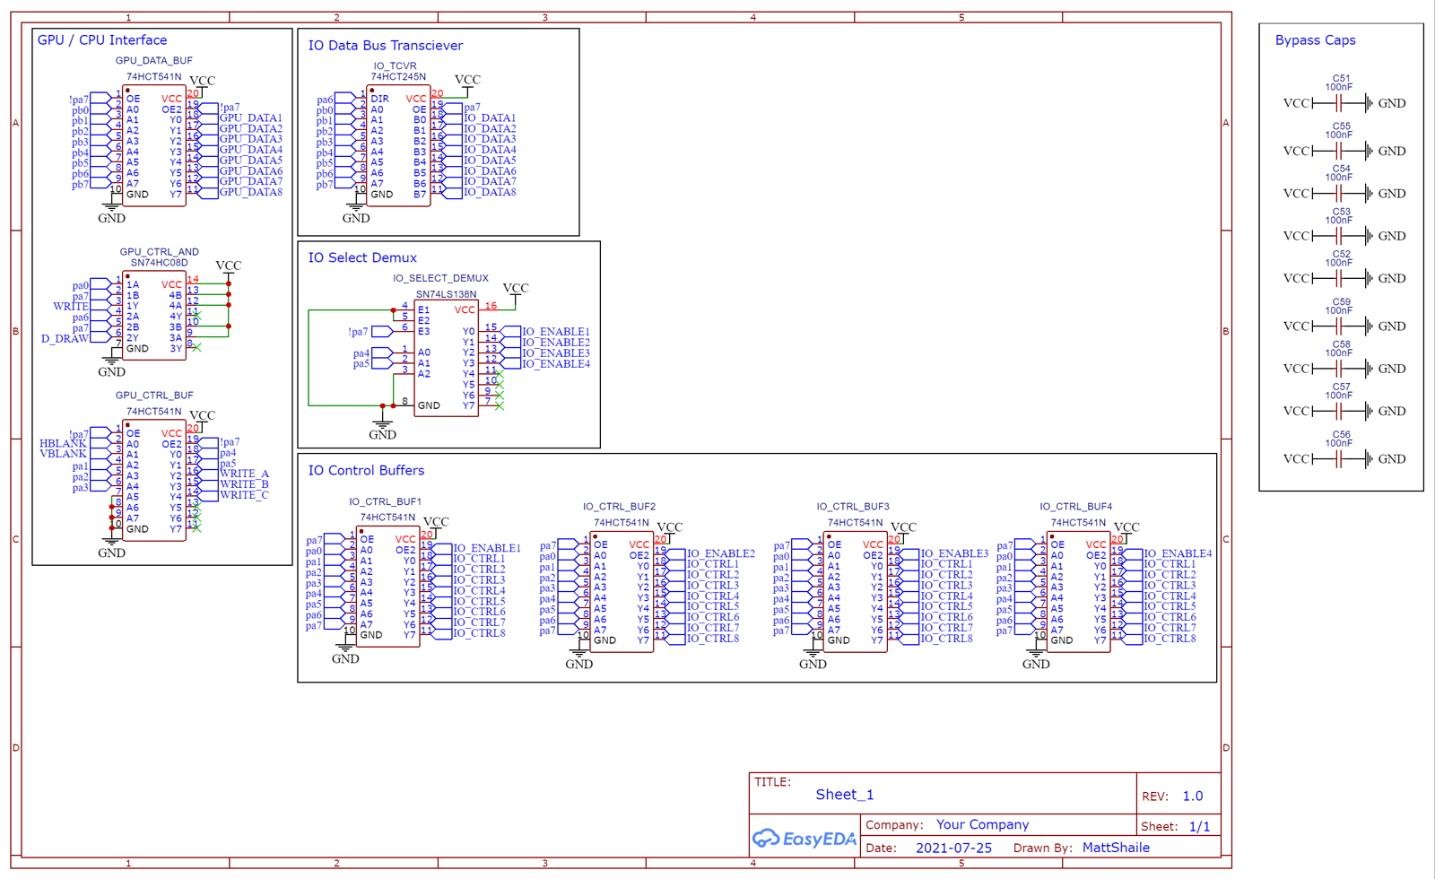
Task: Select the C58 capacitor symbol
Action: click(1339, 368)
